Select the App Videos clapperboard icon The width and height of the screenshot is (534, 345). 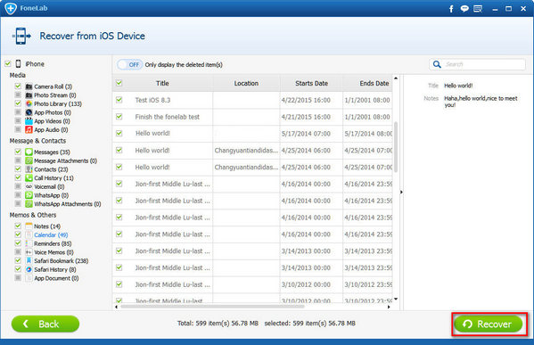(29, 121)
